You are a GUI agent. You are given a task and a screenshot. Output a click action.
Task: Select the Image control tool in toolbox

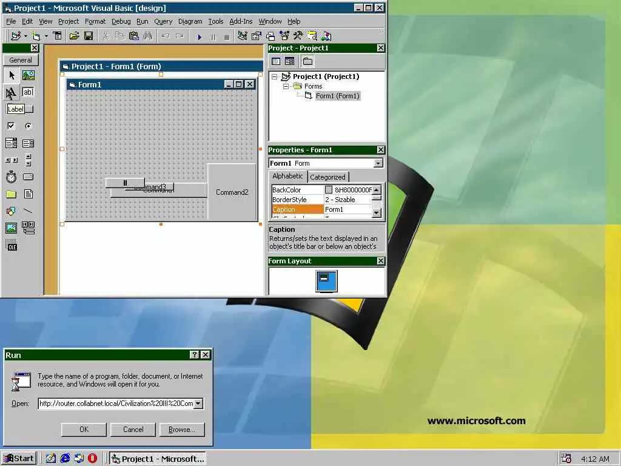(x=11, y=228)
